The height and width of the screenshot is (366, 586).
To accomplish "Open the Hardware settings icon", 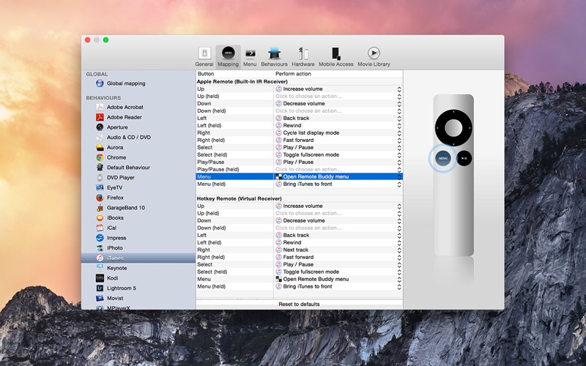I will [302, 56].
